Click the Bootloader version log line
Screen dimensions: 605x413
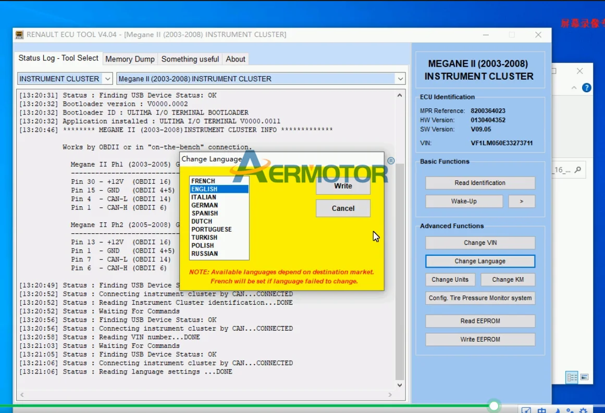pos(103,104)
